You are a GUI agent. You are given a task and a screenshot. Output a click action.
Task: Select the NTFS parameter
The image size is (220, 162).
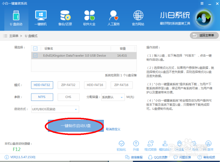click(x=42, y=97)
